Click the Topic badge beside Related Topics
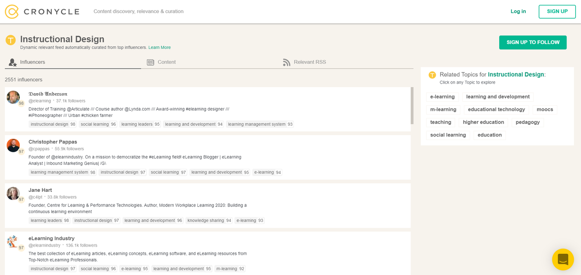581x275 pixels. pos(432,75)
